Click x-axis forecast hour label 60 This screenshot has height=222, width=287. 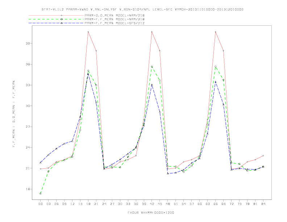point(200,204)
